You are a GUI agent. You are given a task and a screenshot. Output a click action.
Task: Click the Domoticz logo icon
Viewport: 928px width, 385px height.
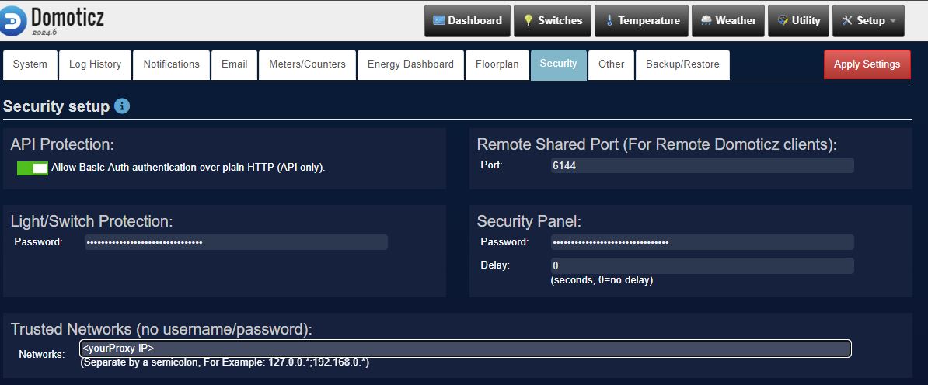click(x=15, y=20)
